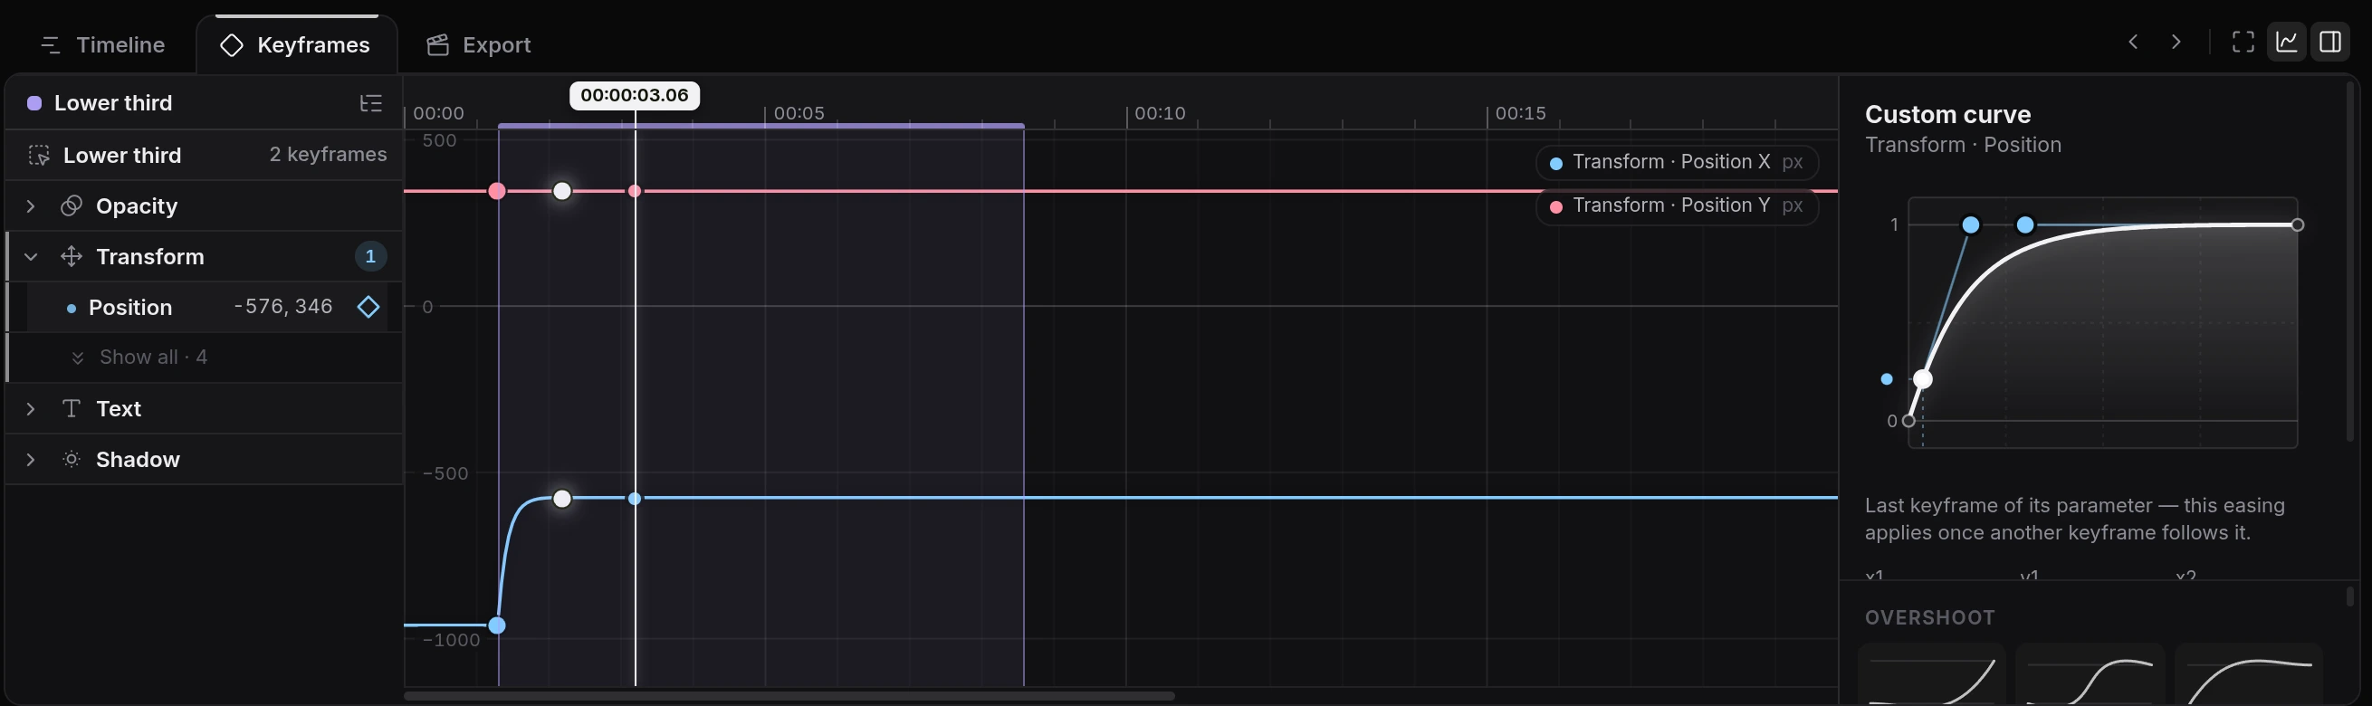The width and height of the screenshot is (2372, 706).
Task: Toggle the side panel layout
Action: [2330, 42]
